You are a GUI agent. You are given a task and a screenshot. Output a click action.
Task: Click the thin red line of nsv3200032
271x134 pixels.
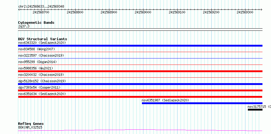[140, 77]
